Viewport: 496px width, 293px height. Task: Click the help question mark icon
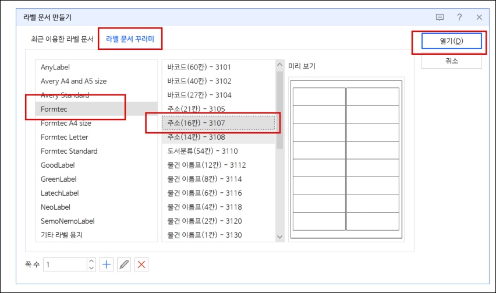click(459, 17)
